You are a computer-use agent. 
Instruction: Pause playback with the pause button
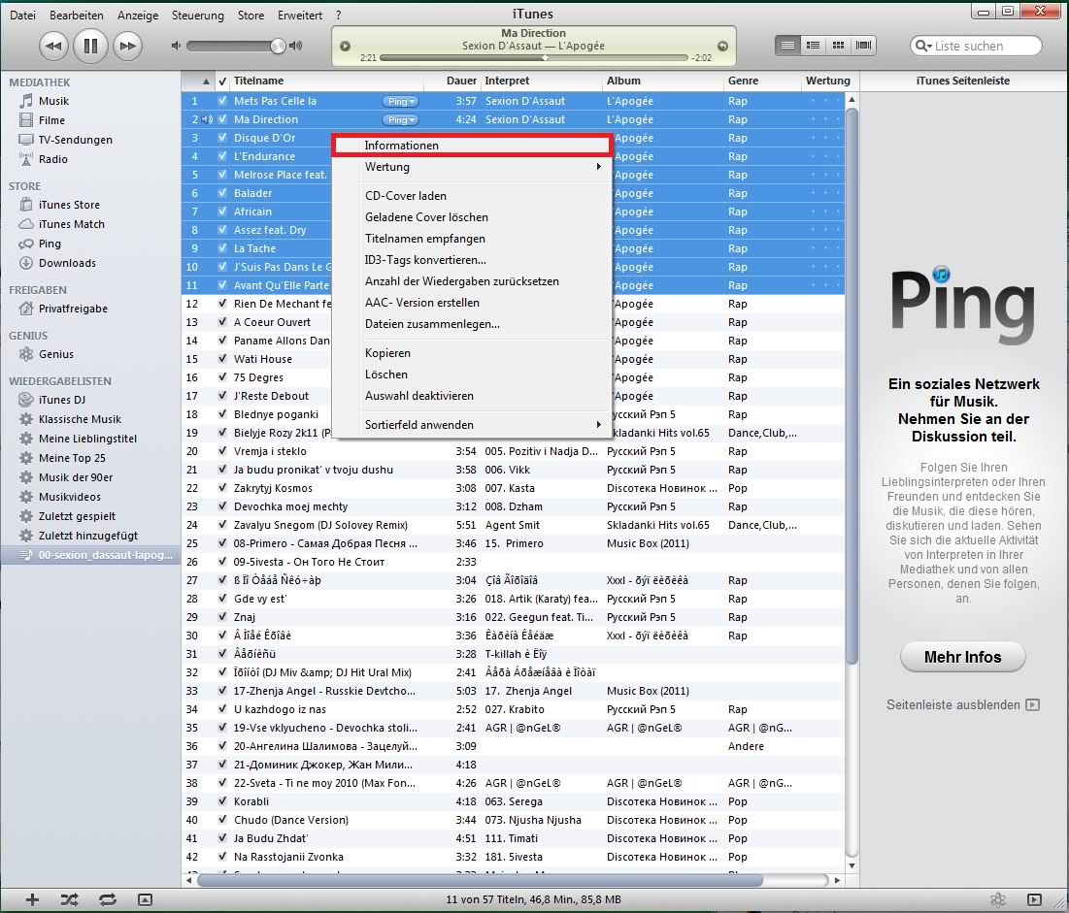click(x=90, y=45)
